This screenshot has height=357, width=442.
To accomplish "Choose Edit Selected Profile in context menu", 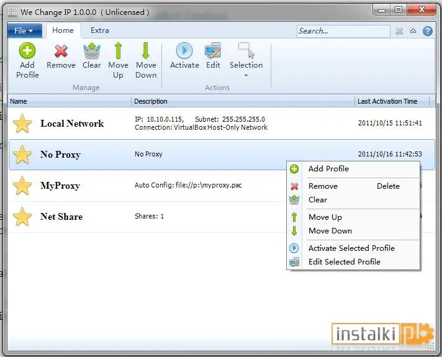I will pos(353,262).
